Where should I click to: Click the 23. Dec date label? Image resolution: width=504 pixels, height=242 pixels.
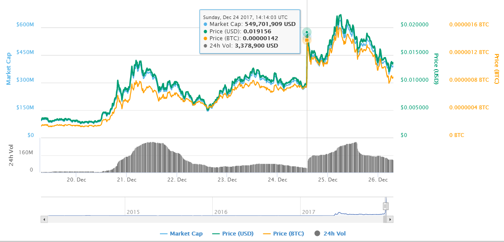tap(226, 180)
